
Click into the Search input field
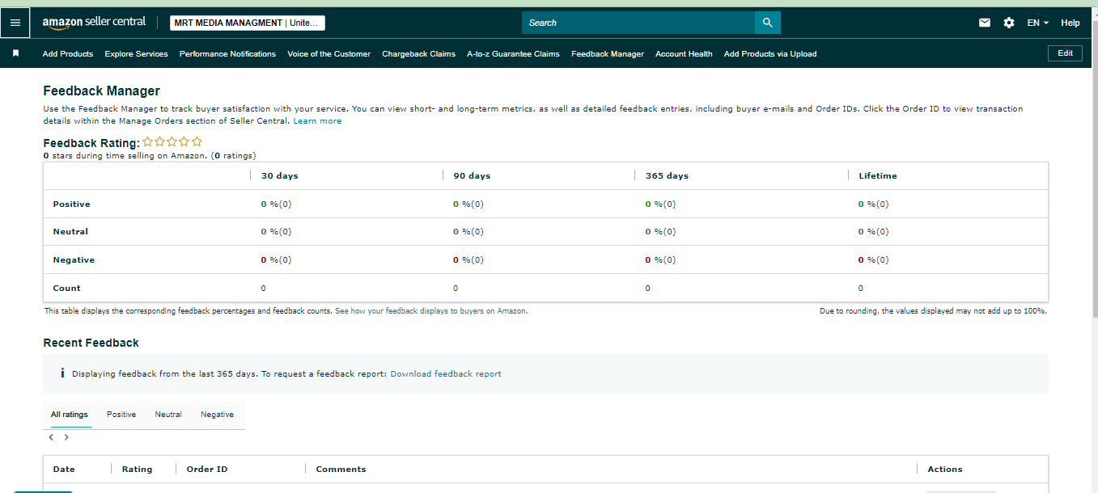click(638, 23)
